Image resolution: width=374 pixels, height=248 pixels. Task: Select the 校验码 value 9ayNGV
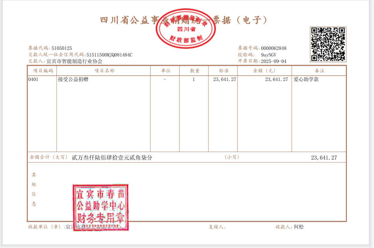point(268,55)
